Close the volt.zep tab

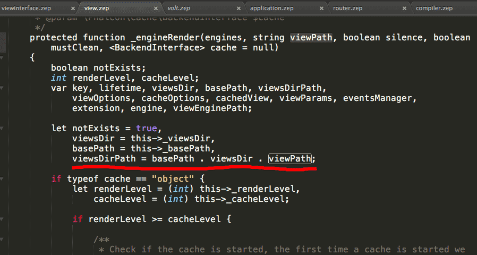[239, 8]
